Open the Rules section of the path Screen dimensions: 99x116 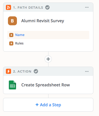[19, 43]
